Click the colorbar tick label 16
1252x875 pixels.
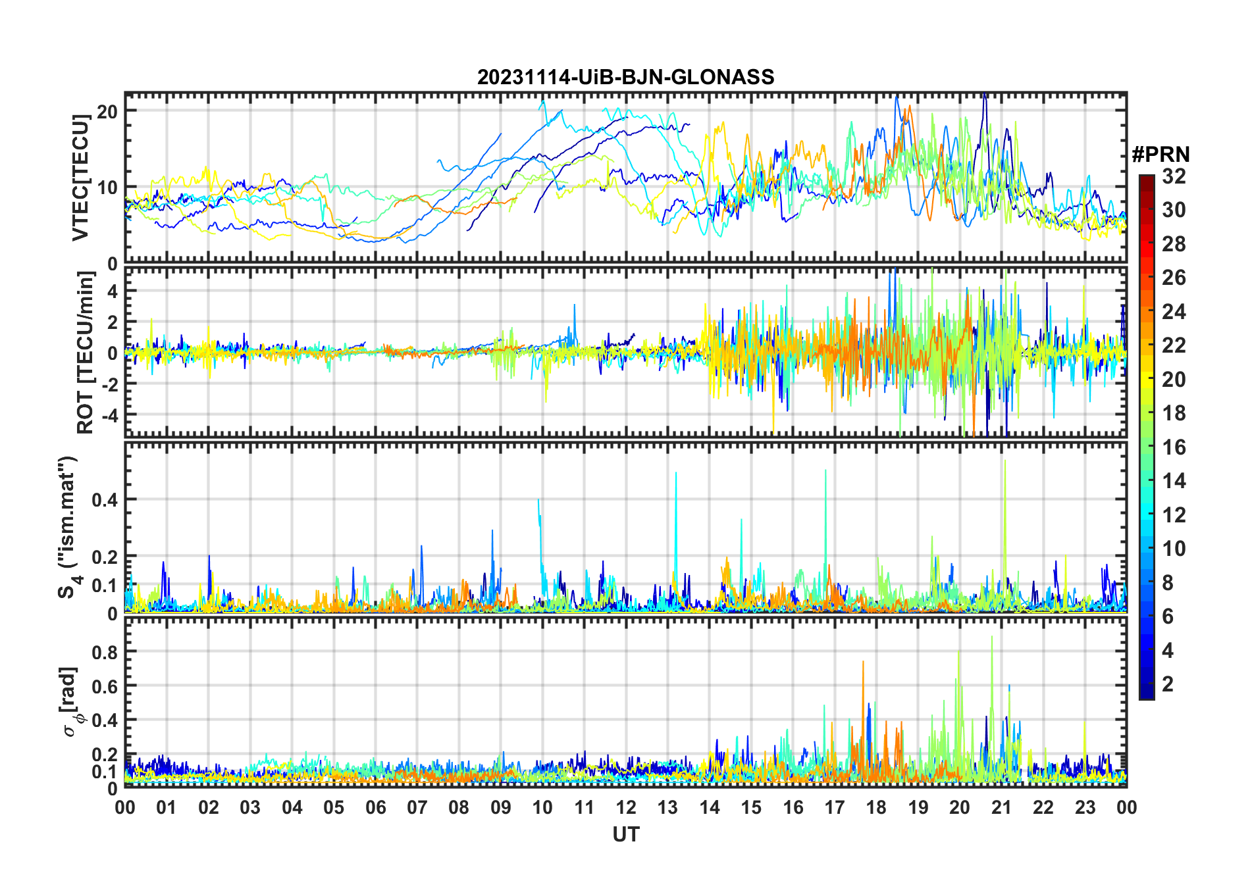pos(1174,447)
